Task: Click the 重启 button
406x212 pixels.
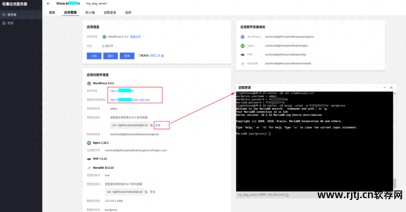Action: [x=111, y=56]
